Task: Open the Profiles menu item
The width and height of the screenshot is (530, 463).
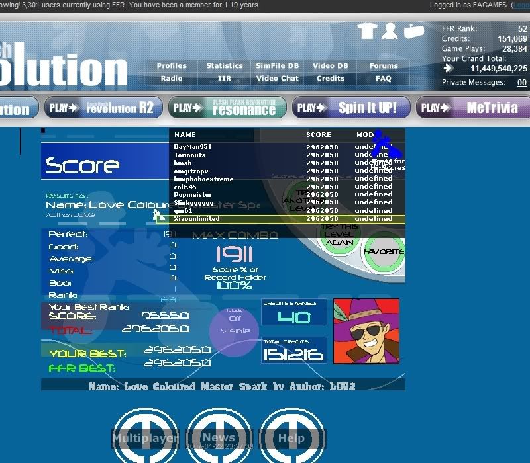Action: pyautogui.click(x=172, y=66)
